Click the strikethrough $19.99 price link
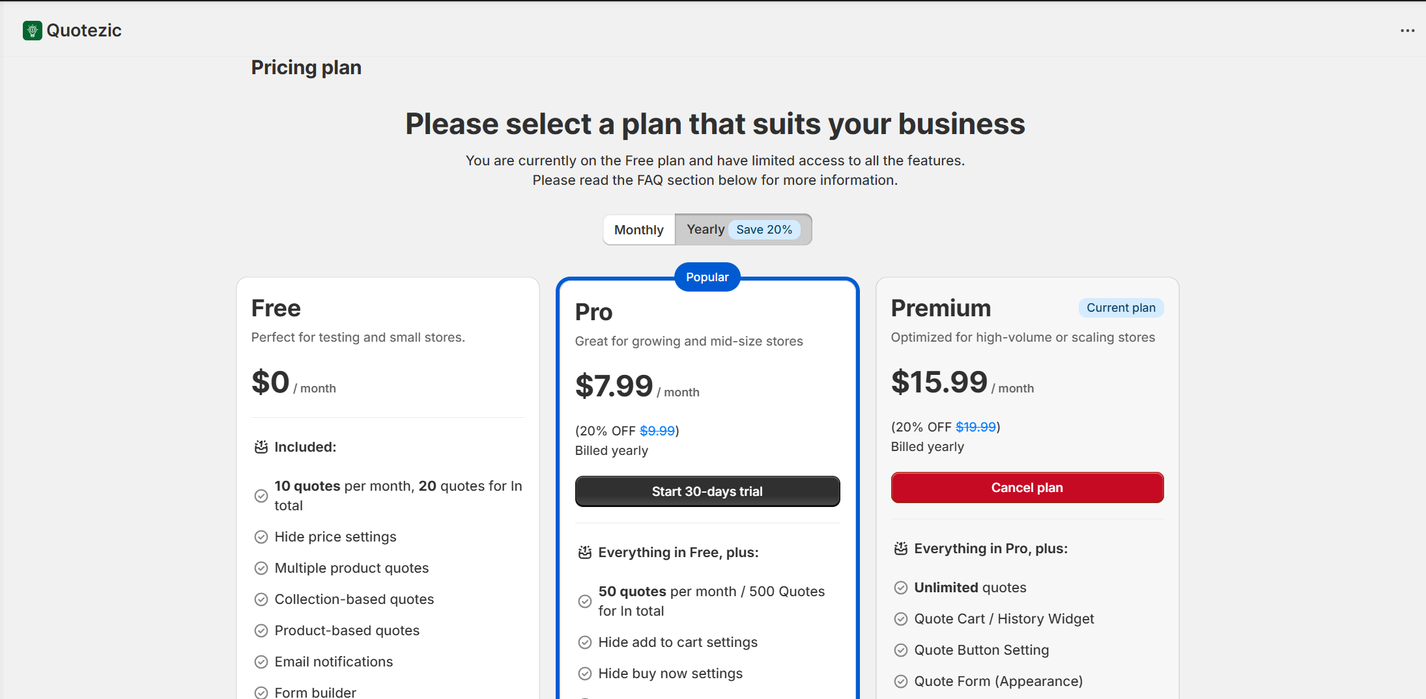Viewport: 1426px width, 699px height. (x=976, y=427)
